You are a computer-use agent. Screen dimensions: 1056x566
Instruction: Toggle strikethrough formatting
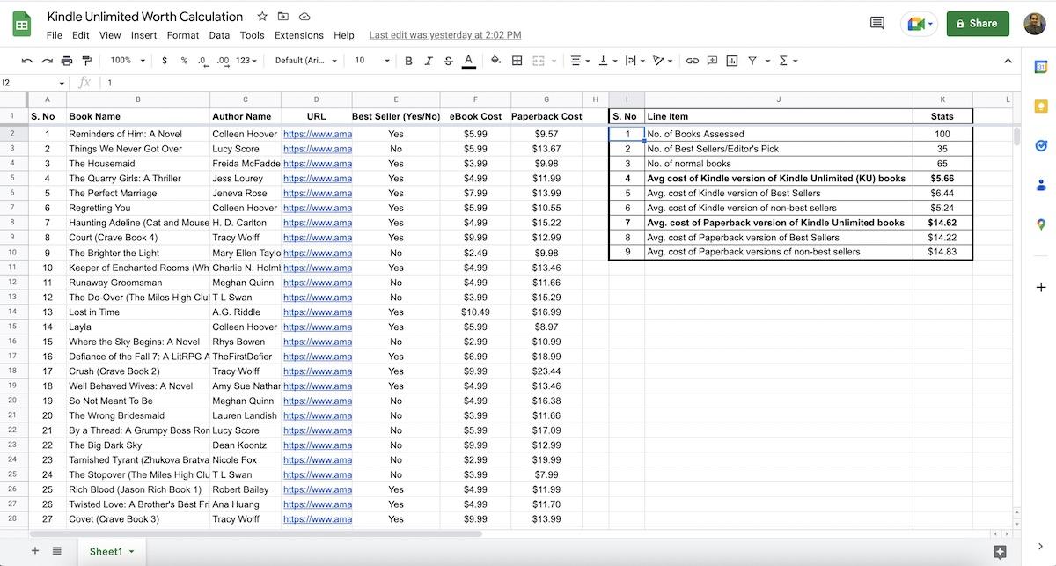(449, 61)
